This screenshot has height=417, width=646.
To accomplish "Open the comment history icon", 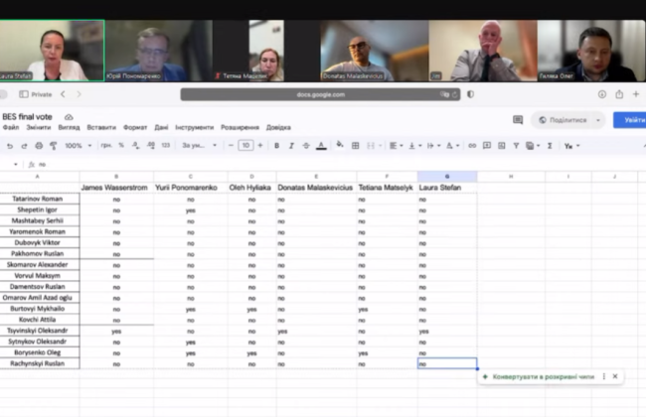I will (518, 120).
